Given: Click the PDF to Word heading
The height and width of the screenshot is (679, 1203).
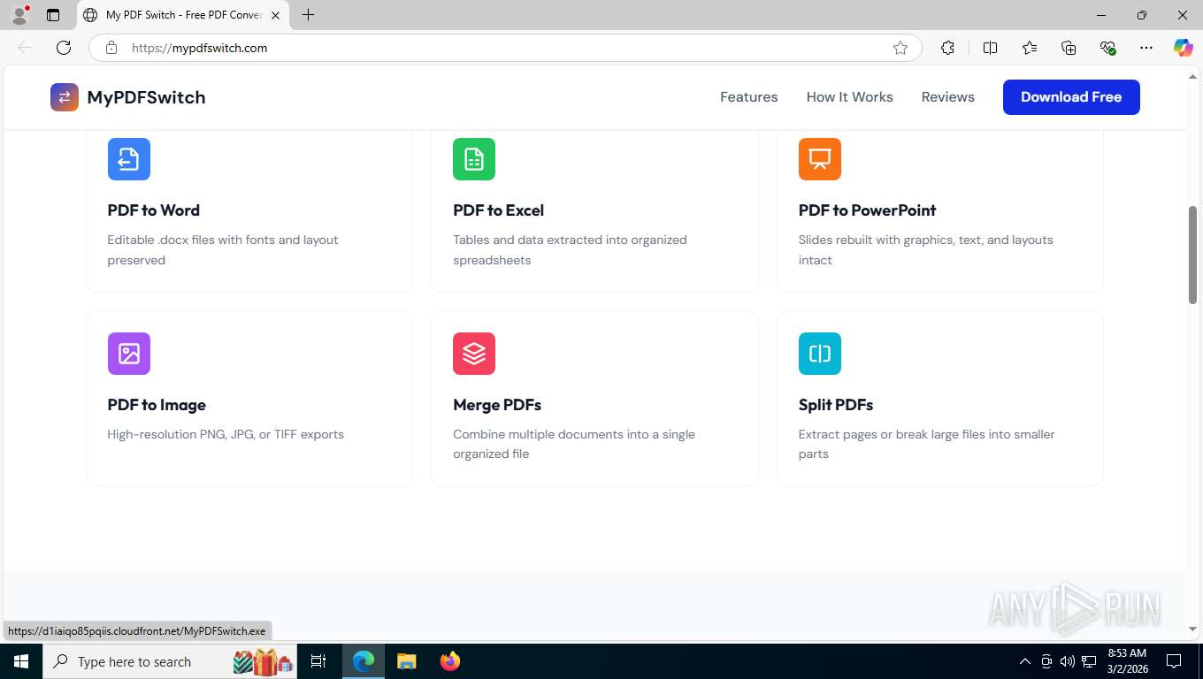Looking at the screenshot, I should 154,210.
